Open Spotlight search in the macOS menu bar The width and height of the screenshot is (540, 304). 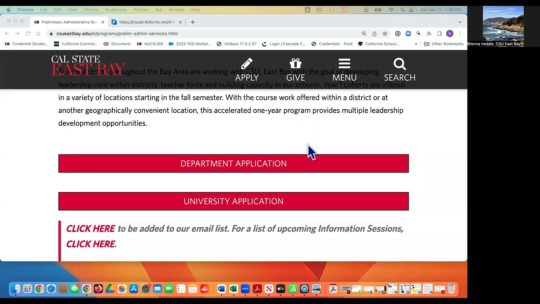[x=402, y=10]
